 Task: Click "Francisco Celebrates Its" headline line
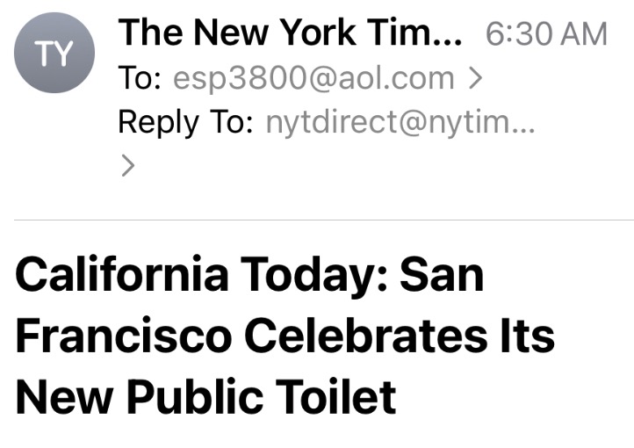click(x=285, y=336)
